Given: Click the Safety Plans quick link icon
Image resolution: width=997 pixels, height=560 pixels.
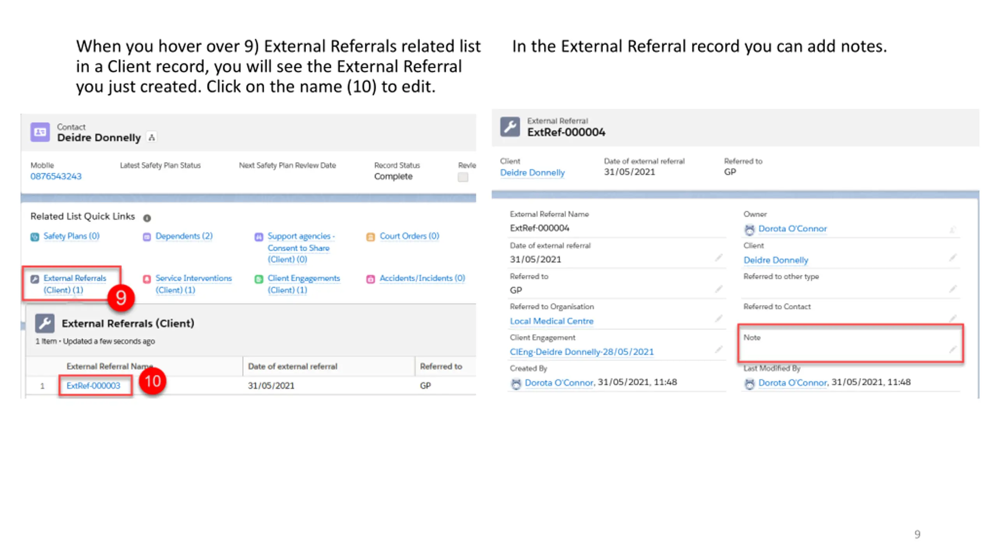Looking at the screenshot, I should point(35,237).
